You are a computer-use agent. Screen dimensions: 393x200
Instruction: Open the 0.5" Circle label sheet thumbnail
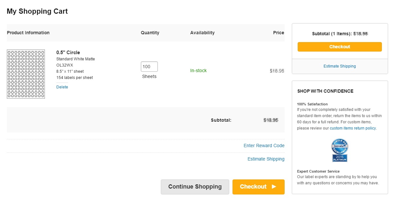click(x=26, y=74)
